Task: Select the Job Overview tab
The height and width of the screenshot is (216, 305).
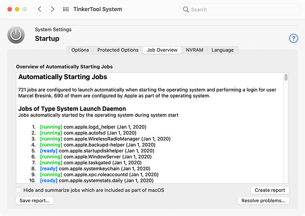Action: pos(162,50)
